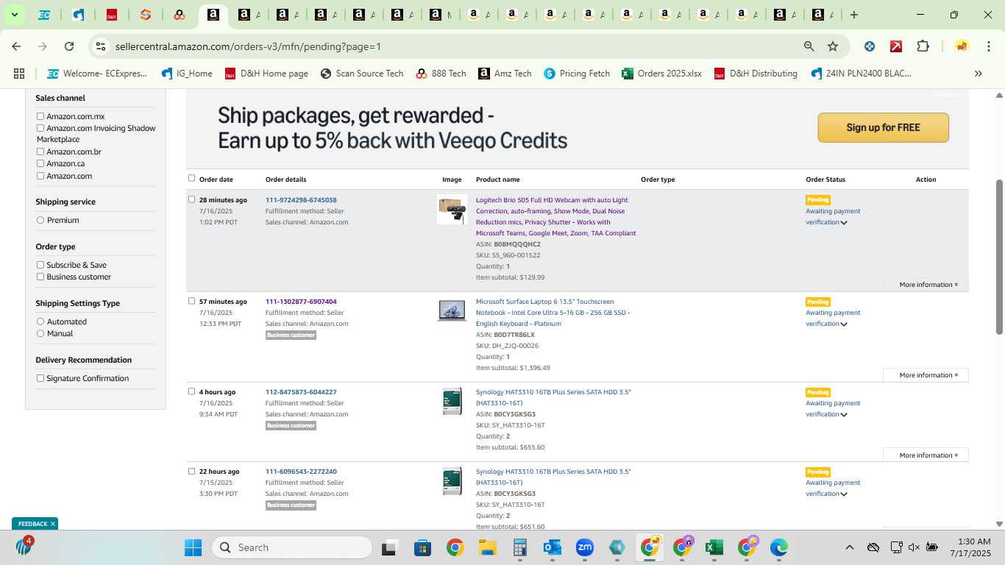Go back to the previous page
This screenshot has width=1005, height=565.
16,46
